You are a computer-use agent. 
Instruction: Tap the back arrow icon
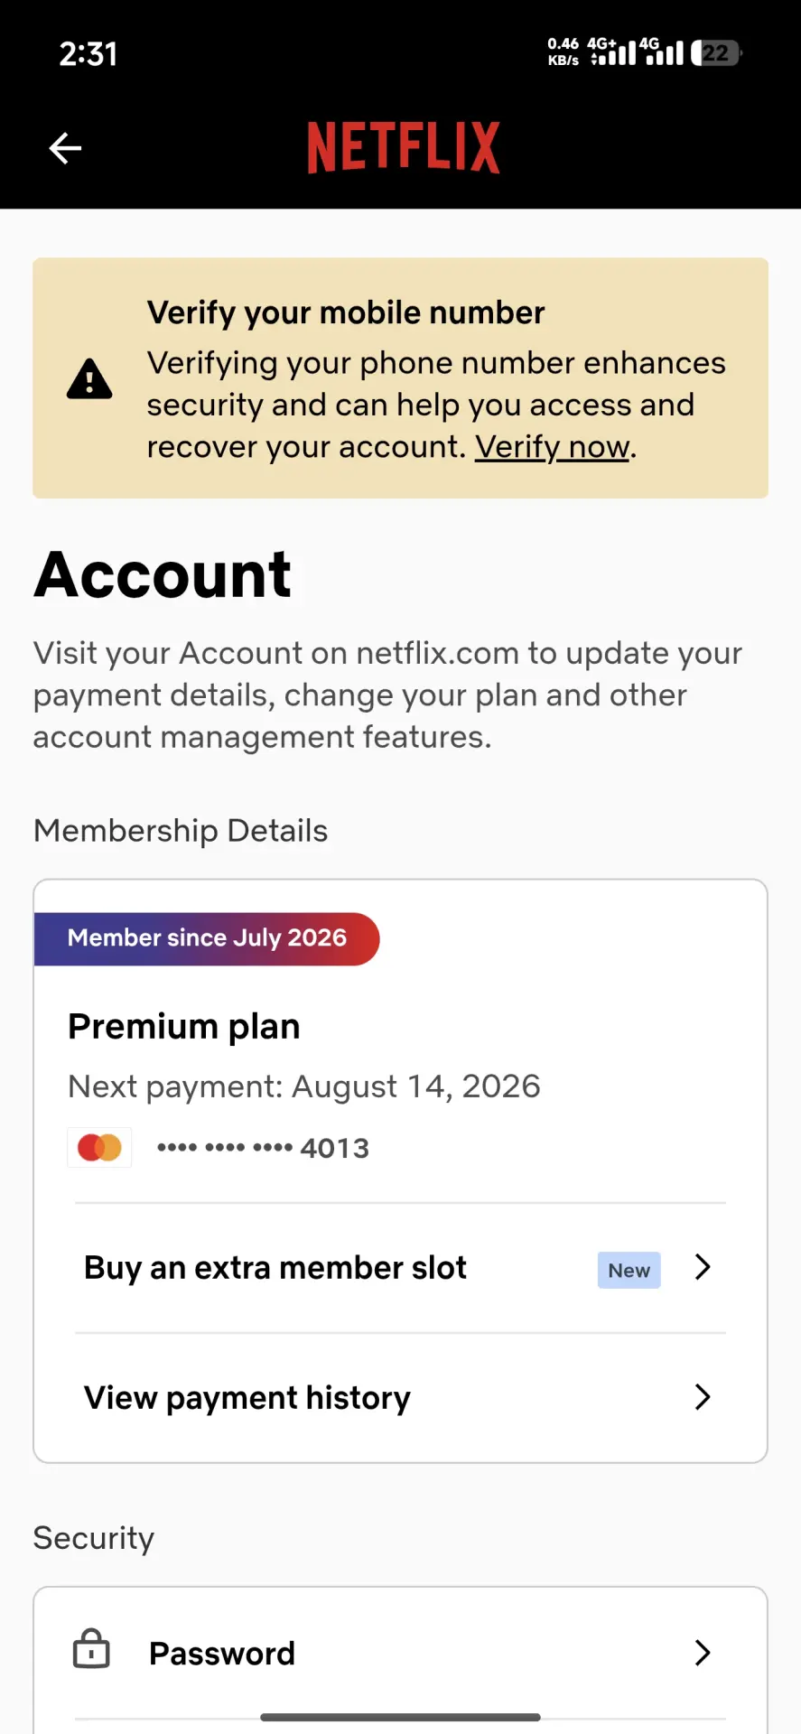tap(65, 148)
